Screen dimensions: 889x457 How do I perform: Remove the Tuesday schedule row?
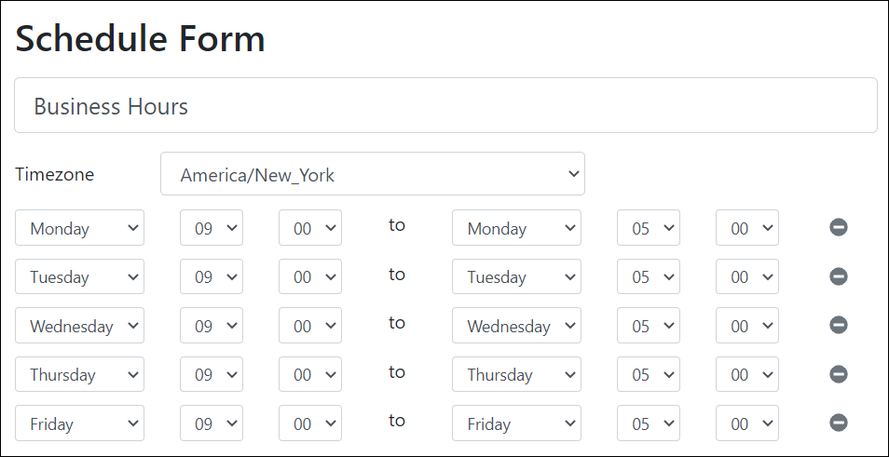pyautogui.click(x=839, y=276)
